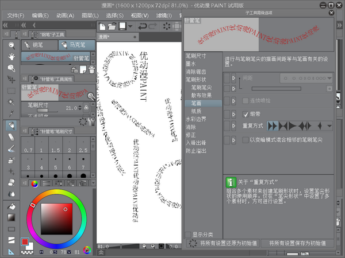This screenshot has height=258, width=345.
Task: Click the canvas Zoom in icon
Action: click(153, 247)
